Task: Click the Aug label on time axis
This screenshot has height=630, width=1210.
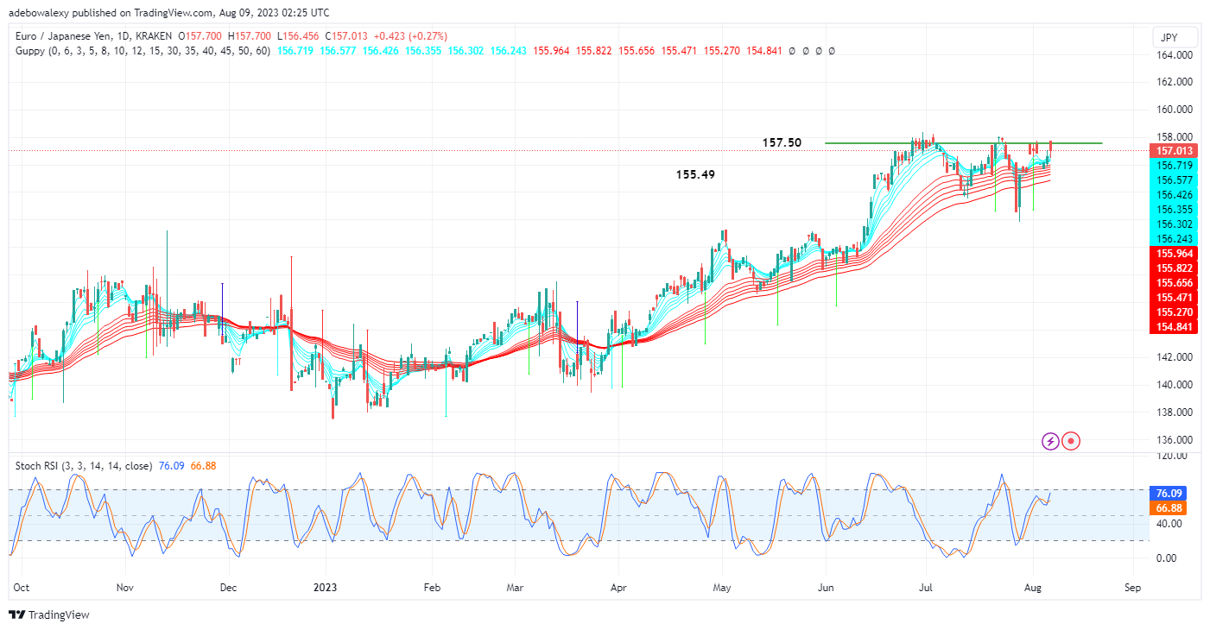Action: pyautogui.click(x=1031, y=588)
